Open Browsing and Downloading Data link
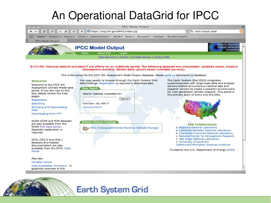The height and width of the screenshot is (203, 271). click(49, 109)
